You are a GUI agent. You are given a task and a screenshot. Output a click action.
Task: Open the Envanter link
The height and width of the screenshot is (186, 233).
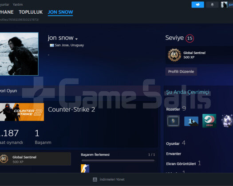click(x=174, y=154)
